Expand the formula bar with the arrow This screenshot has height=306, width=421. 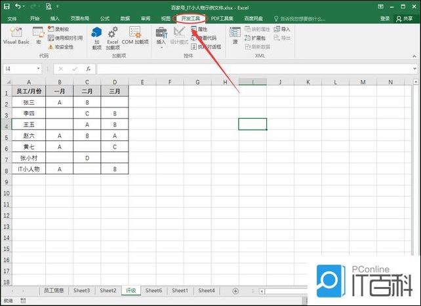tap(415, 69)
